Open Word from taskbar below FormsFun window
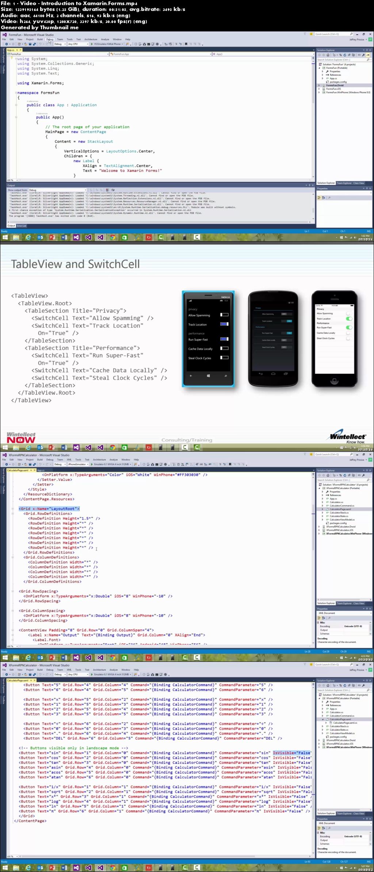This screenshot has width=374, height=872. (x=64, y=237)
